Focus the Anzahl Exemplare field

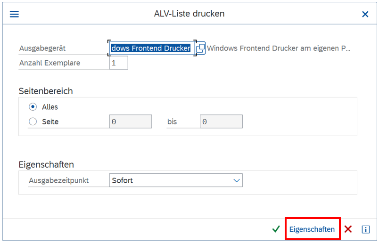118,63
